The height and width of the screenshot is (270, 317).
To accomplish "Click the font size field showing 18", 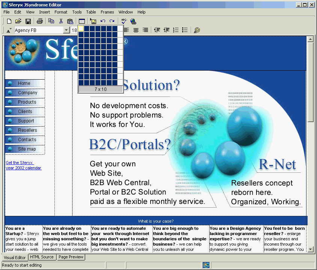I will [x=74, y=30].
